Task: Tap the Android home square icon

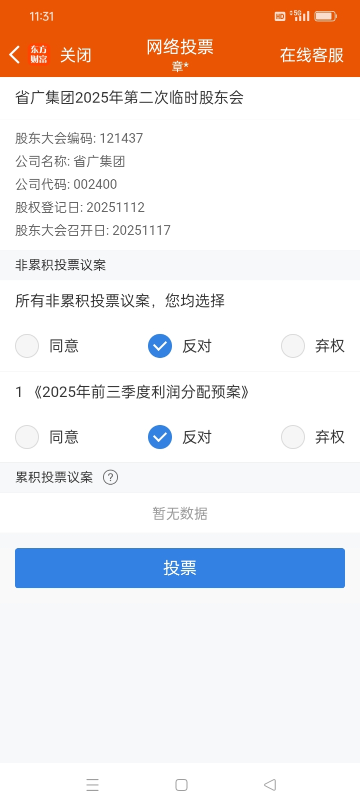Action: click(181, 784)
